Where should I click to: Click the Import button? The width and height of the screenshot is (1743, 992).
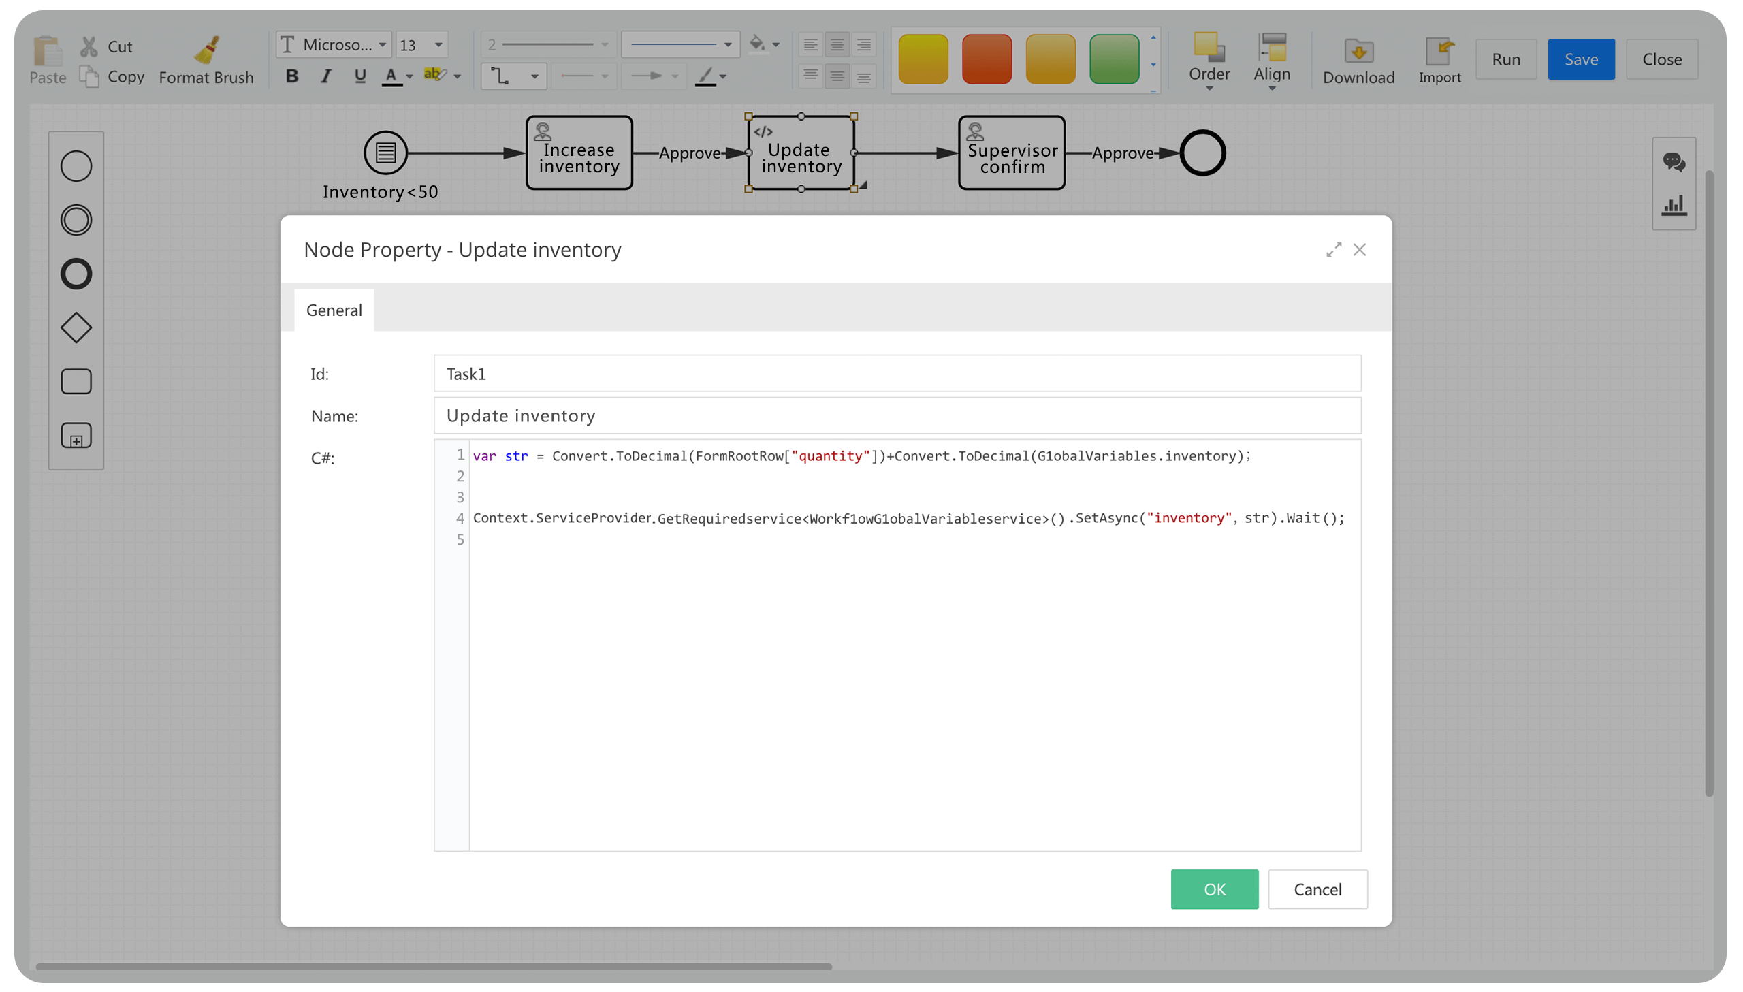(1439, 60)
